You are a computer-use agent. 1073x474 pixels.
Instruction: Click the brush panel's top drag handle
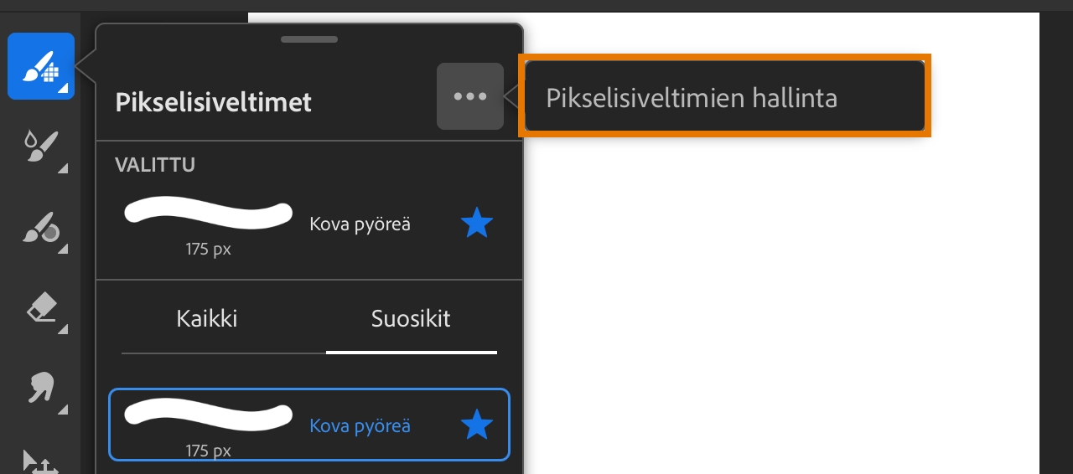click(x=309, y=39)
